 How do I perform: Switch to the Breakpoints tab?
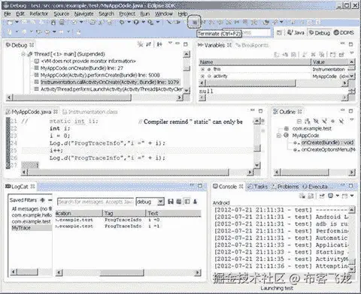[x=252, y=45]
